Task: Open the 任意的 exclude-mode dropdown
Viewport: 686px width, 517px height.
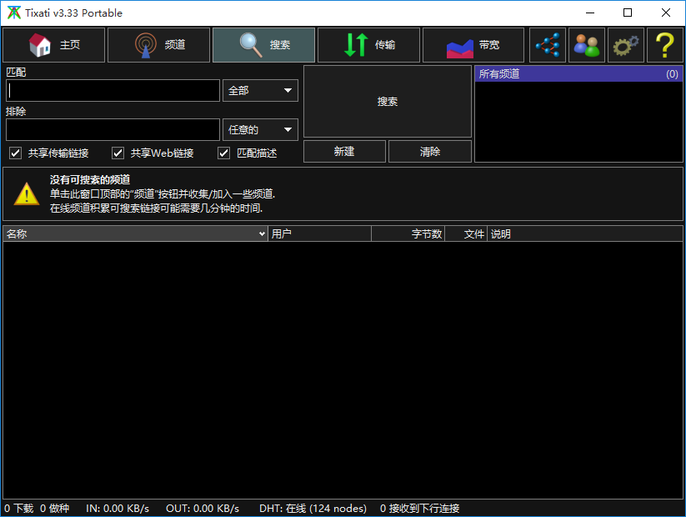Action: coord(260,129)
